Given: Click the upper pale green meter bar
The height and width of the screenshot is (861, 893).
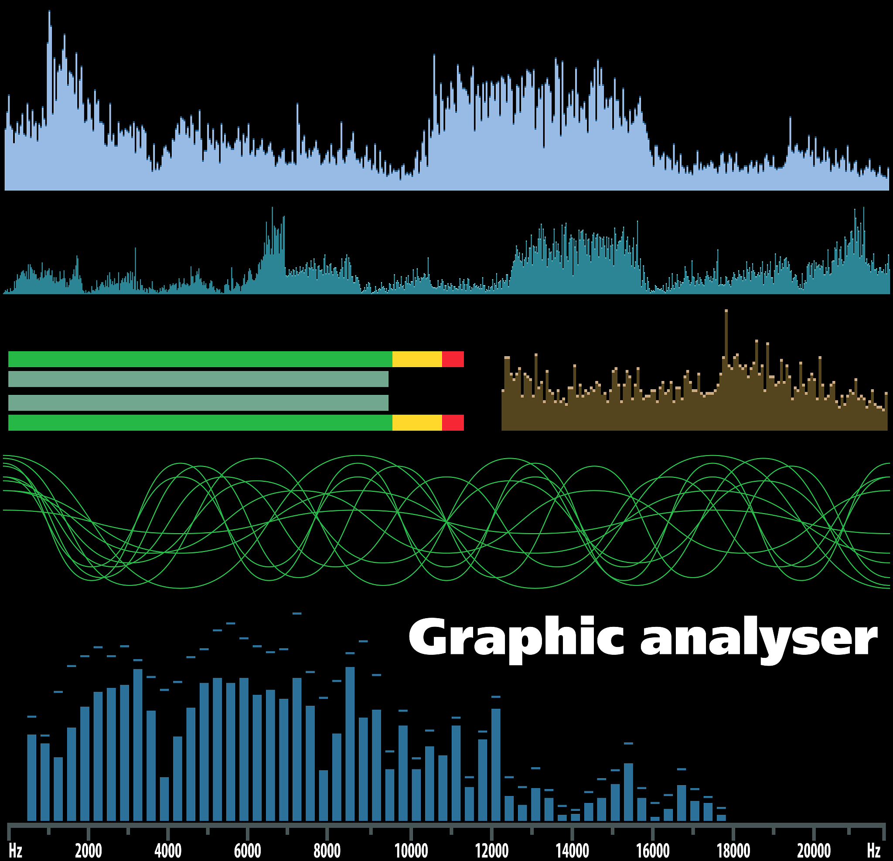Looking at the screenshot, I should (198, 379).
